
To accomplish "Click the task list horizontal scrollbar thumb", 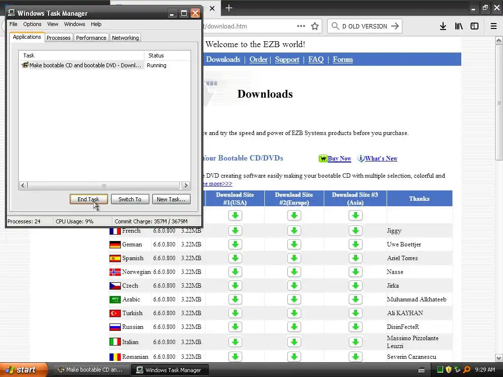I will pos(104,185).
